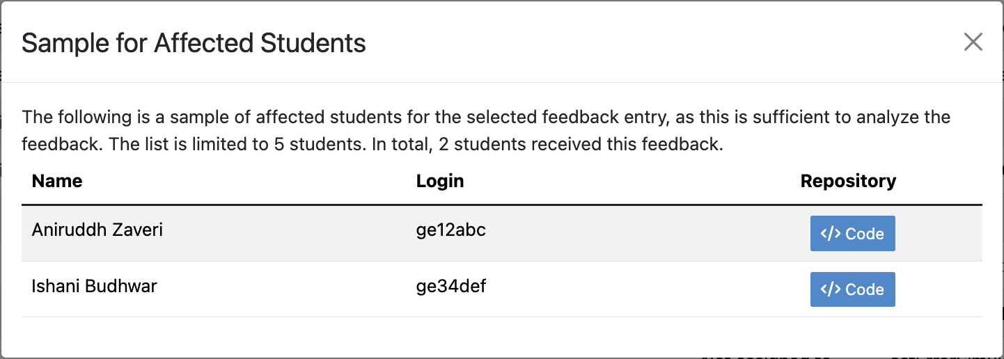The height and width of the screenshot is (359, 1004).
Task: Close the Sample for Affected Students dialog
Action: pyautogui.click(x=973, y=42)
